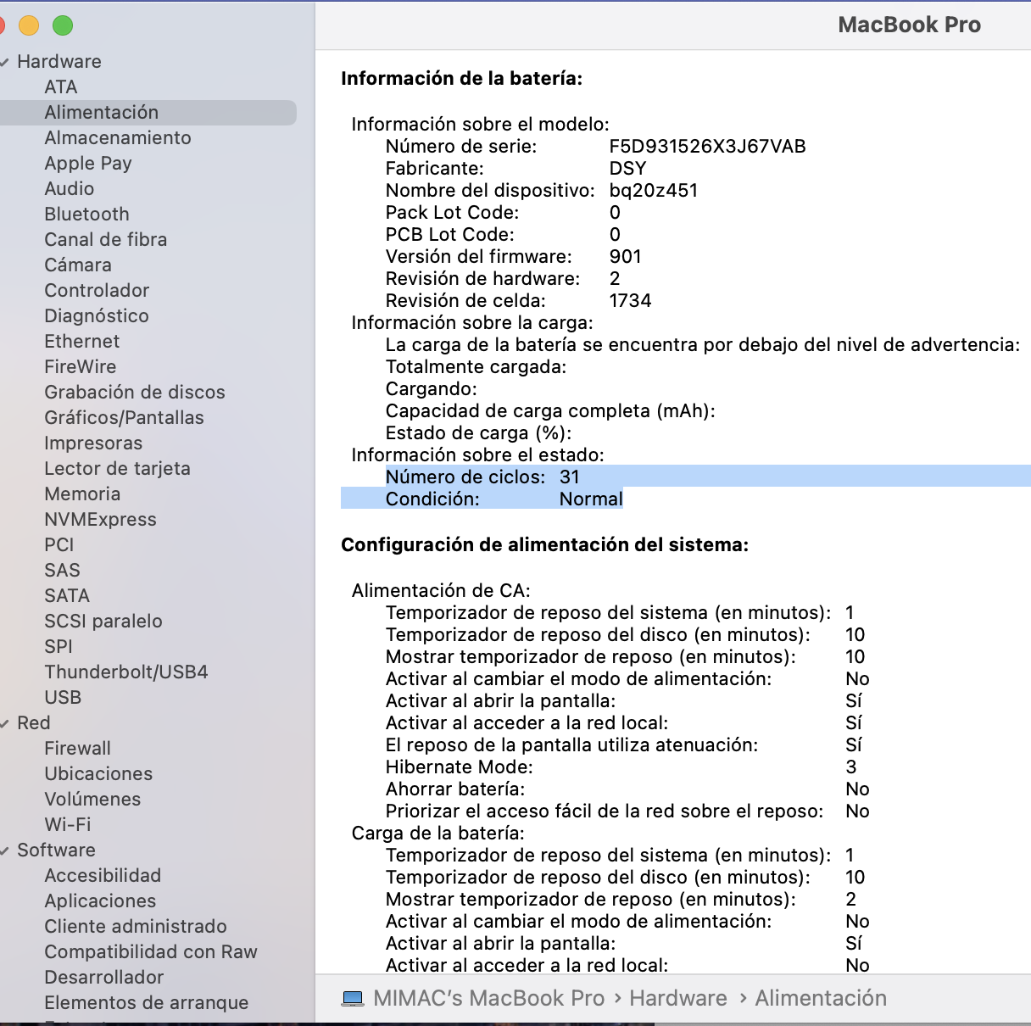This screenshot has width=1031, height=1026.
Task: Open Wi-Fi under the Red section
Action: pyautogui.click(x=67, y=825)
